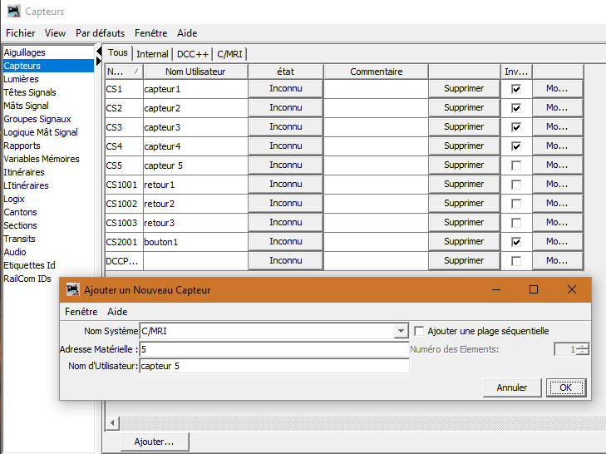This screenshot has height=454, width=606.
Task: Click the dialog icon beside Ajouter un Nouveau Capteur
Action: pos(72,289)
